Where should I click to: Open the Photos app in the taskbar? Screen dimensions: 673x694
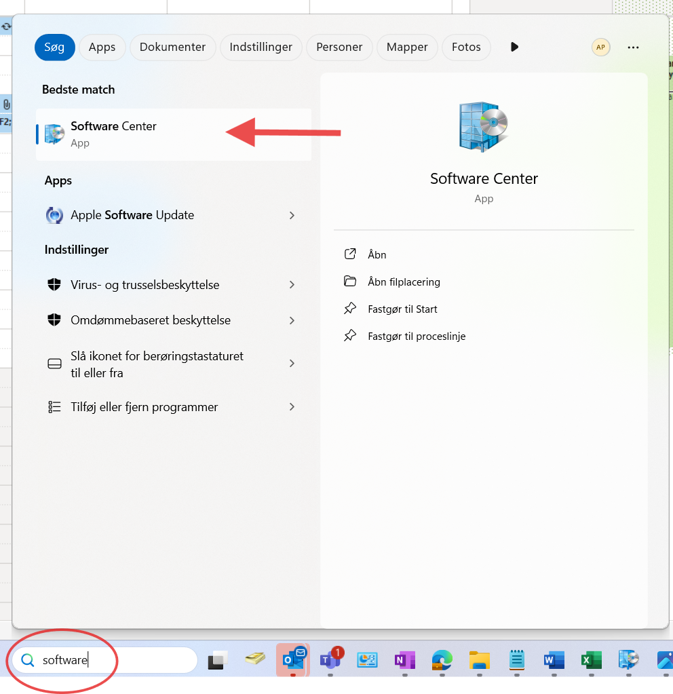point(665,660)
